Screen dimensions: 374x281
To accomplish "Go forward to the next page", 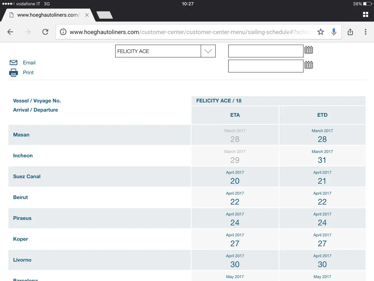I will (x=28, y=32).
